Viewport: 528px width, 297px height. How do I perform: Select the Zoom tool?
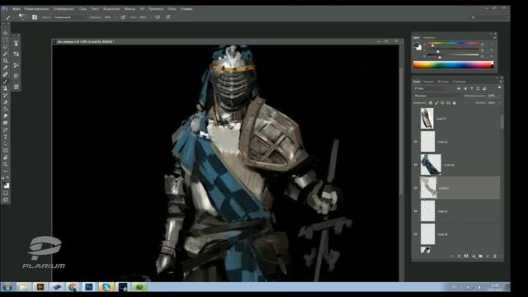pyautogui.click(x=5, y=164)
